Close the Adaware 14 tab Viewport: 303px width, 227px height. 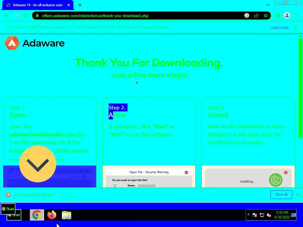(69, 5)
